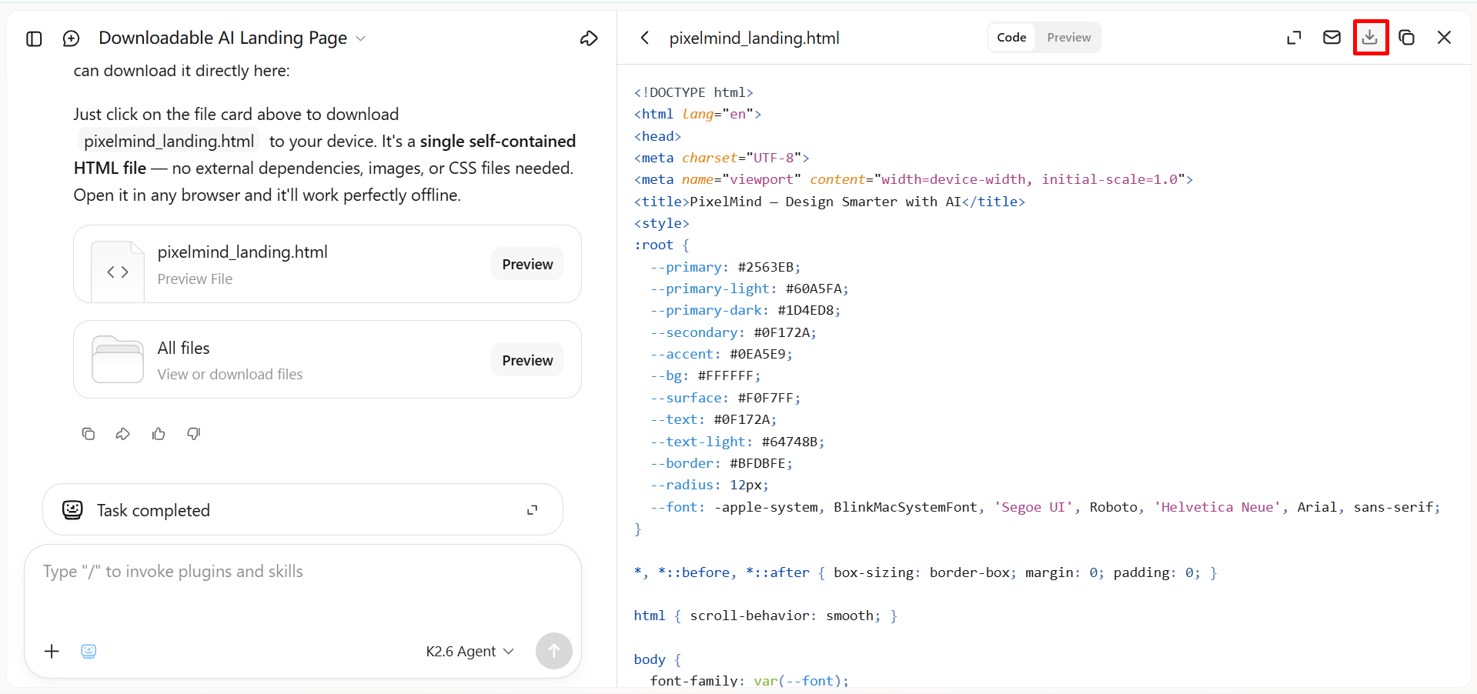Screen dimensions: 1477x694
Task: Copy the assistant's message
Action: 89,434
